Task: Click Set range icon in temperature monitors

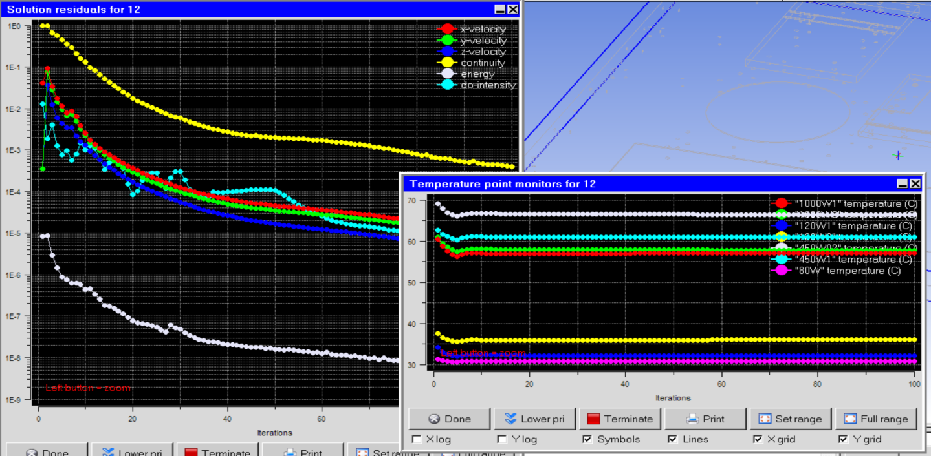Action: [765, 419]
